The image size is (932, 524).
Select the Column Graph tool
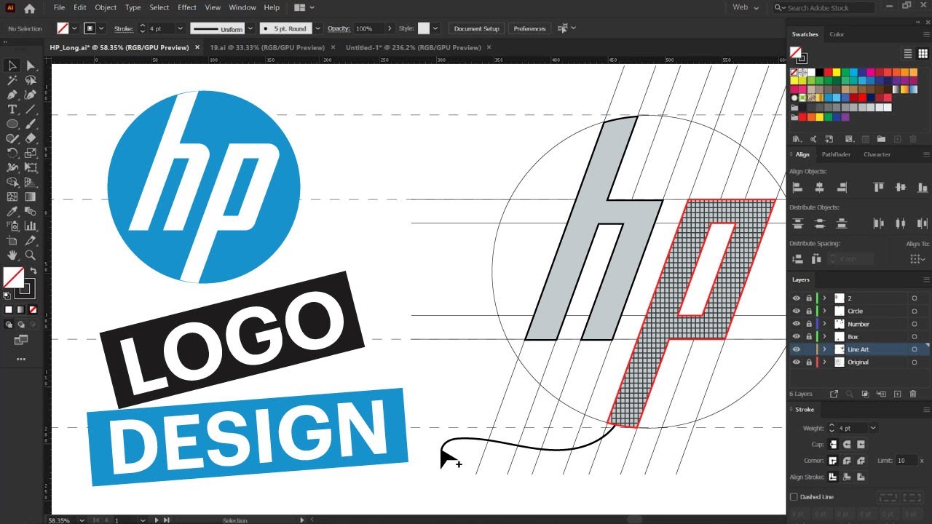coord(31,226)
